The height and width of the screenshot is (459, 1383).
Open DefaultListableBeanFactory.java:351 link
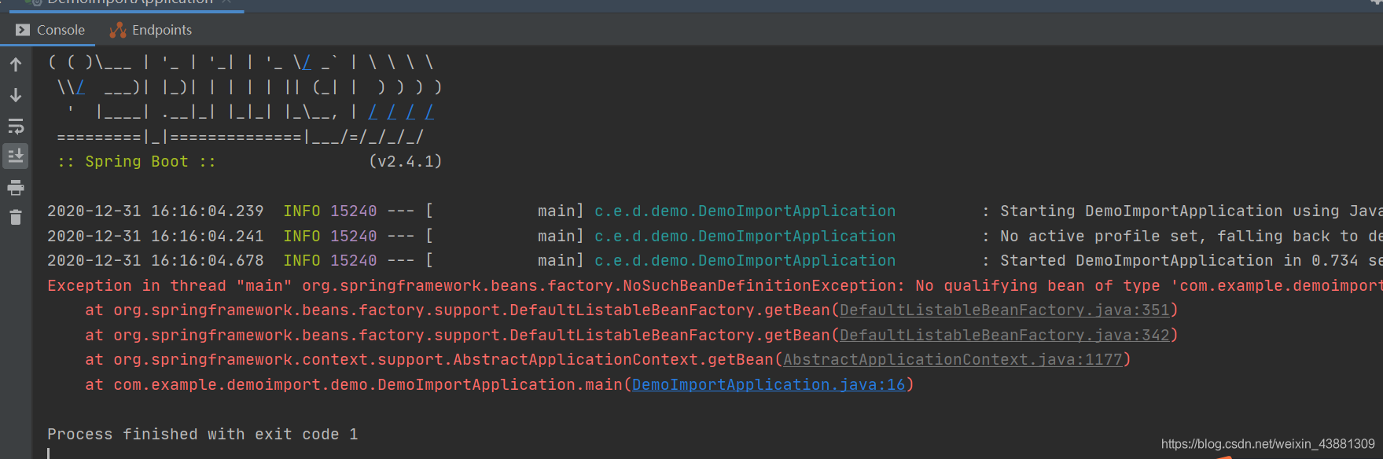pyautogui.click(x=1005, y=310)
